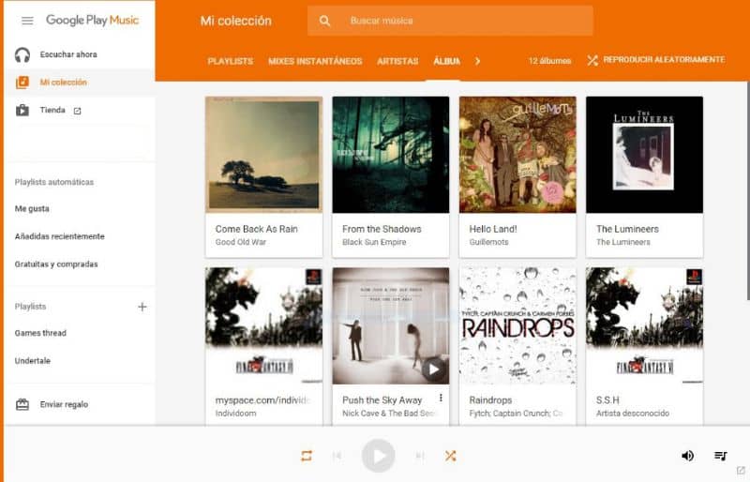Click The Lumineers artist name under album
The width and height of the screenshot is (750, 482).
coord(623,242)
